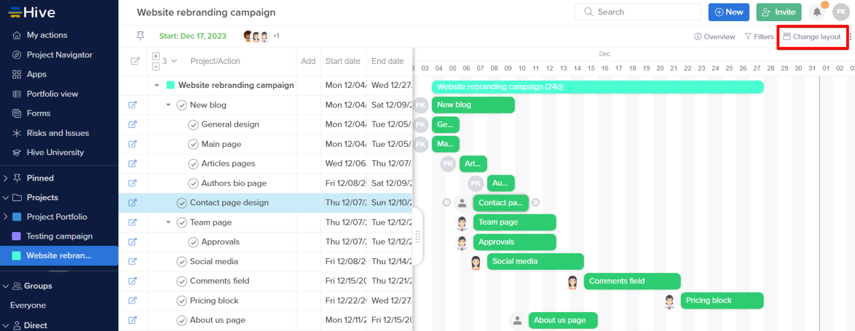This screenshot has width=855, height=331.
Task: Open Portfolio view in the sidebar
Action: 52,94
